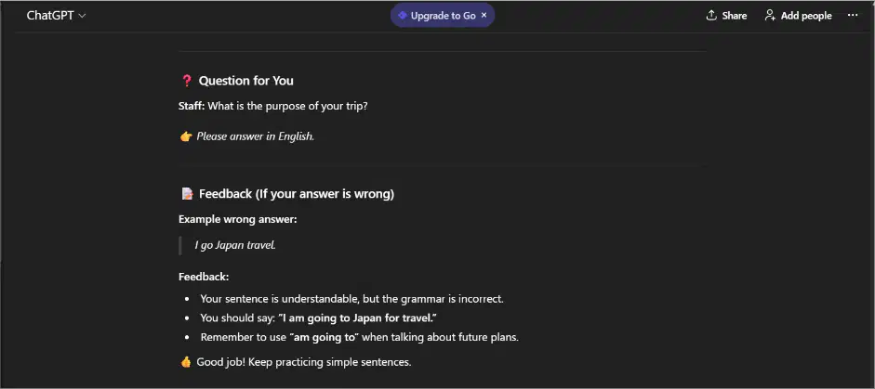The width and height of the screenshot is (875, 389).
Task: Click the quoted text 'I go Japan travel.'
Action: [x=235, y=245]
